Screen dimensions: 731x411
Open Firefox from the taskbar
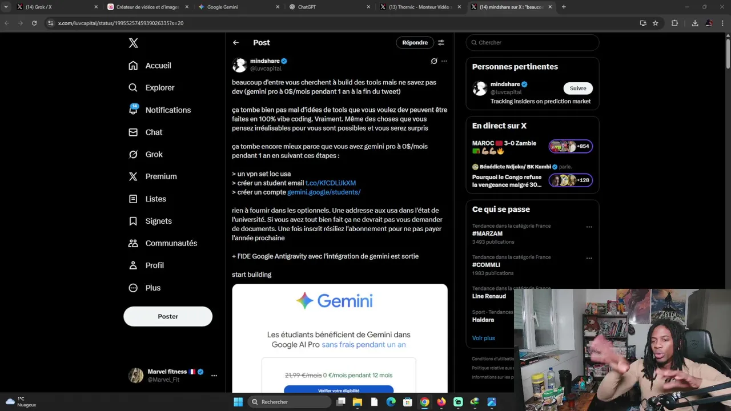coord(441,402)
